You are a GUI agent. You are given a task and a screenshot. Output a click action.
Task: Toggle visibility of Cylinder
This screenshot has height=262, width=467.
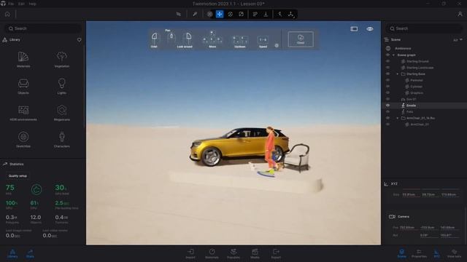387,87
